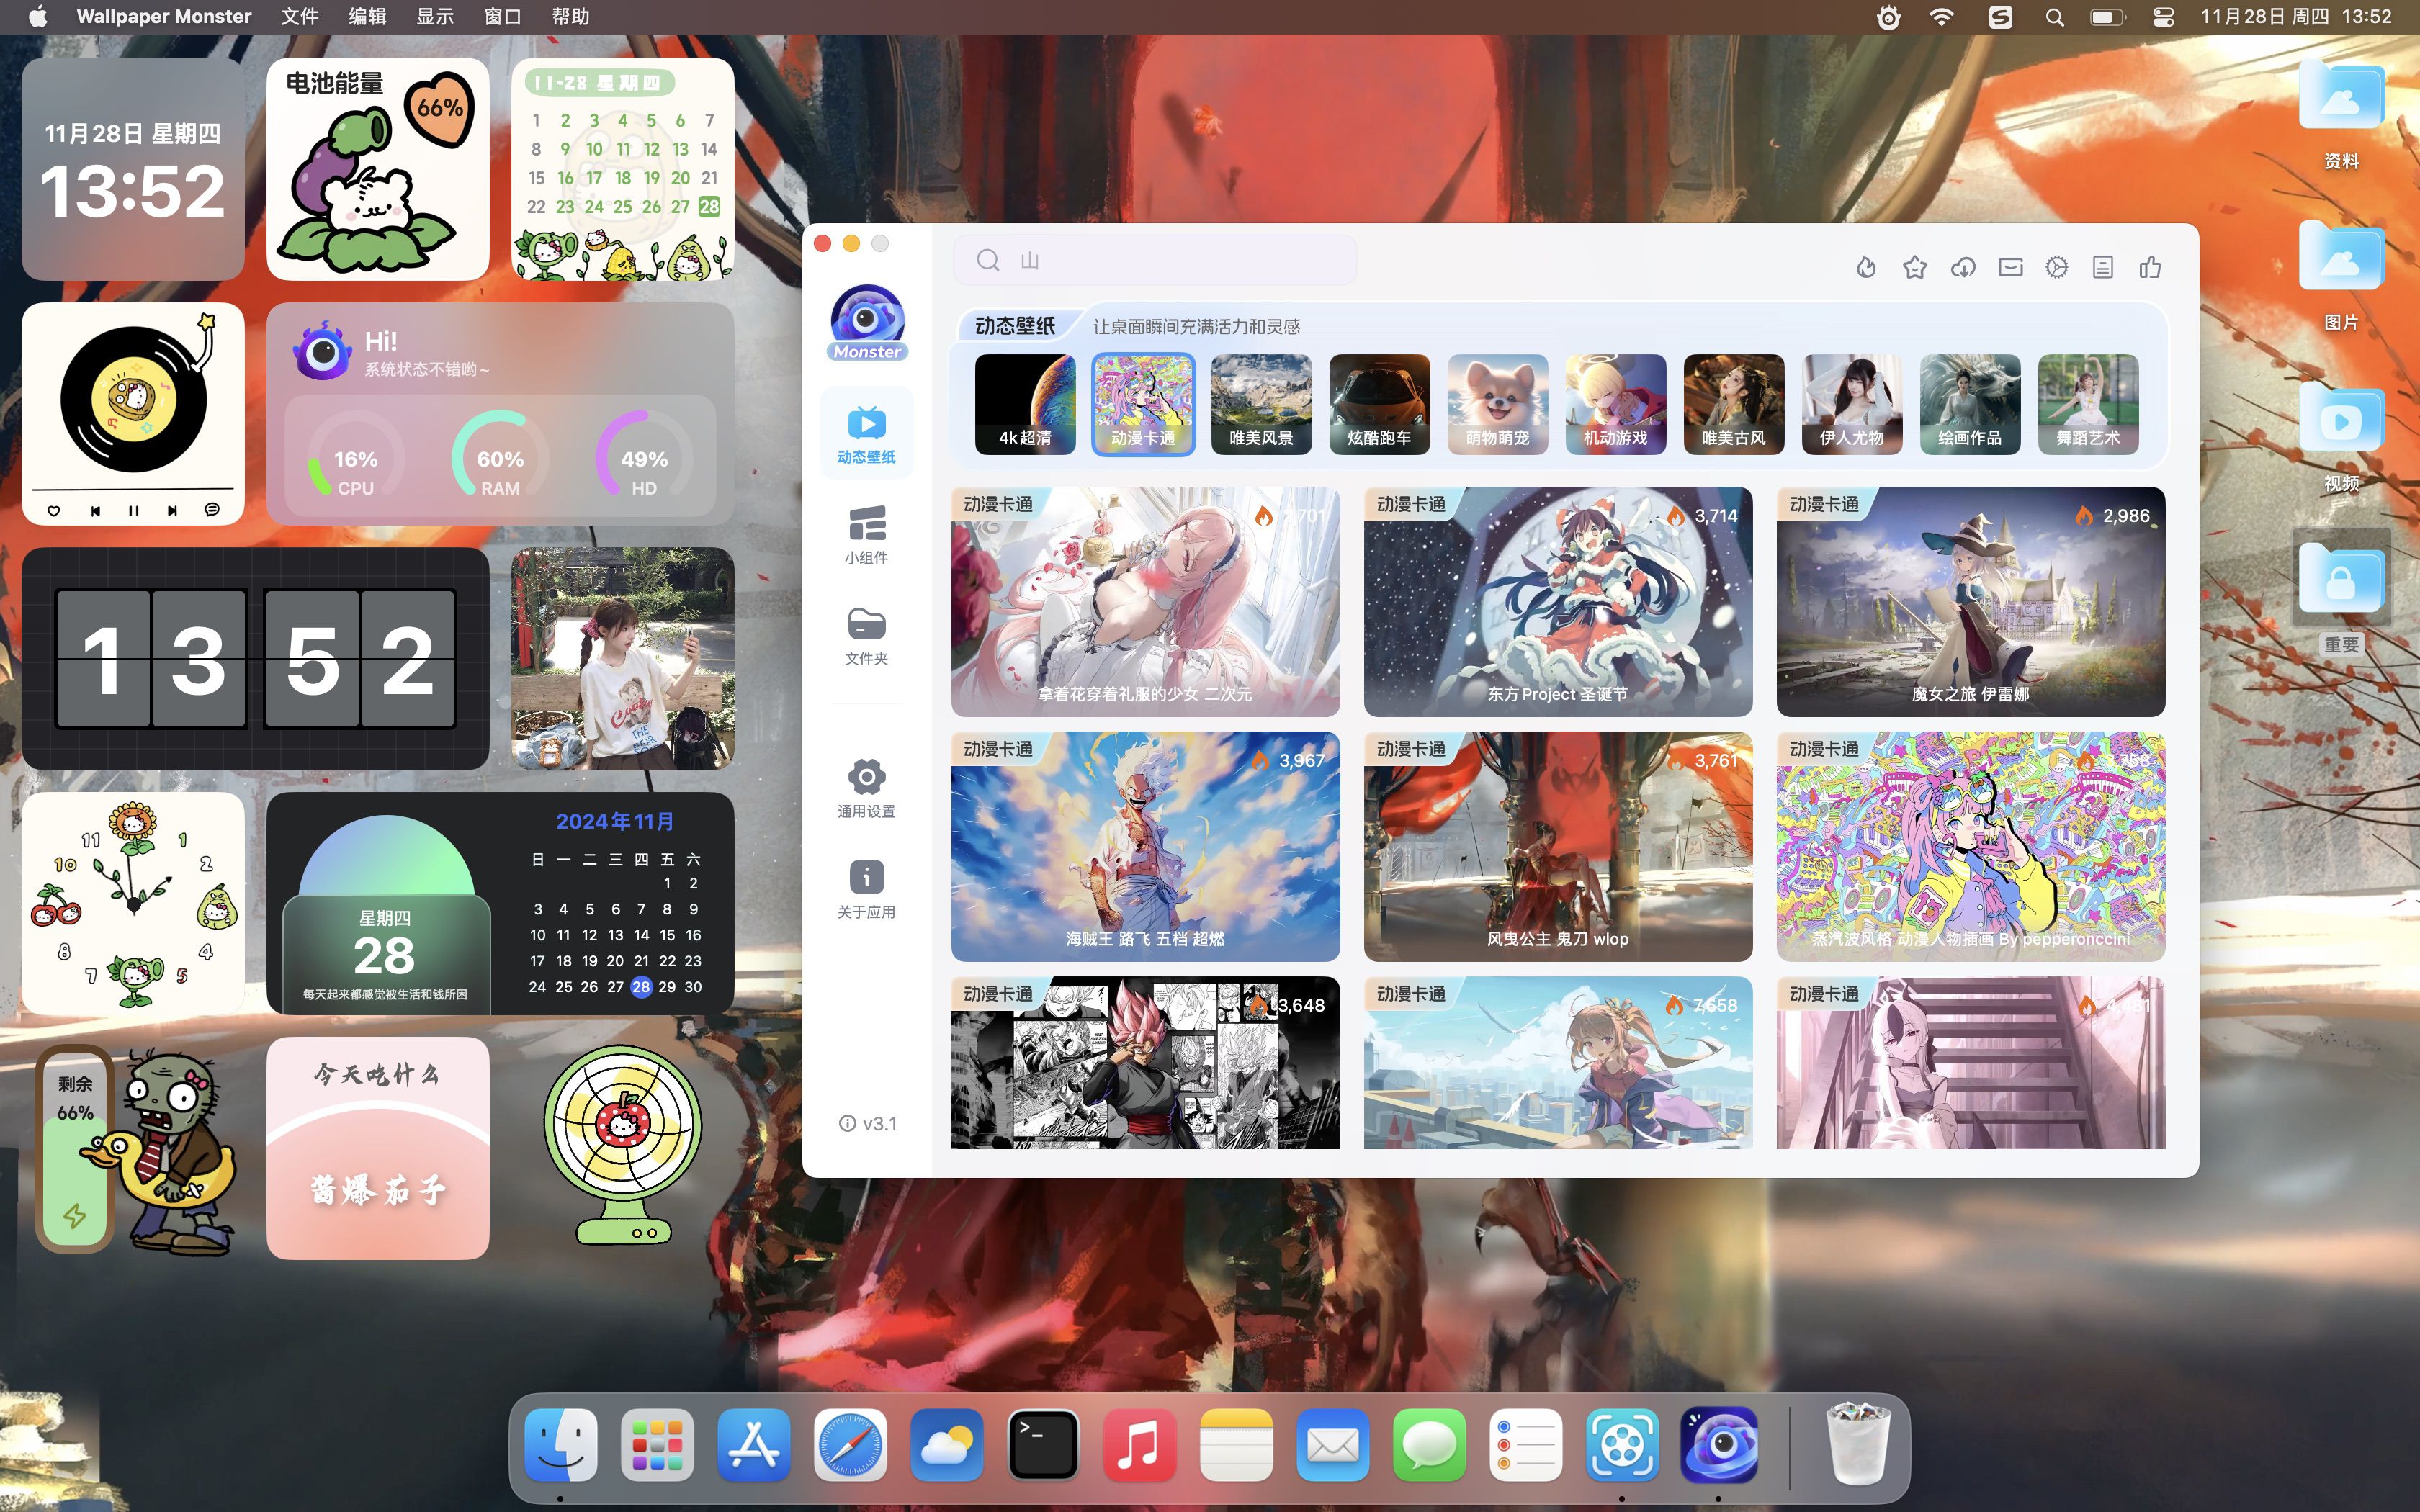The width and height of the screenshot is (2420, 1512).
Task: Open the pink staircase anime wallpaper
Action: coord(1970,1062)
